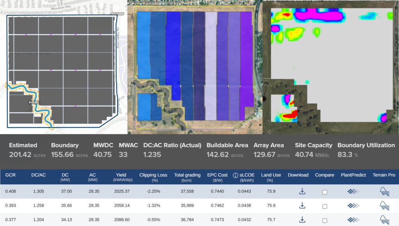Enable Compare for the 0.377 GCR row

pyautogui.click(x=325, y=220)
